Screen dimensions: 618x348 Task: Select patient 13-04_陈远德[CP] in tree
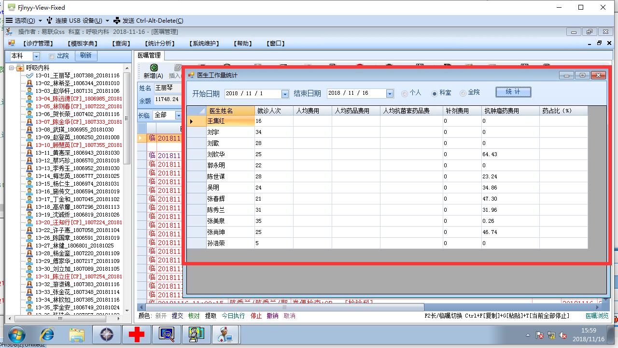coord(78,99)
